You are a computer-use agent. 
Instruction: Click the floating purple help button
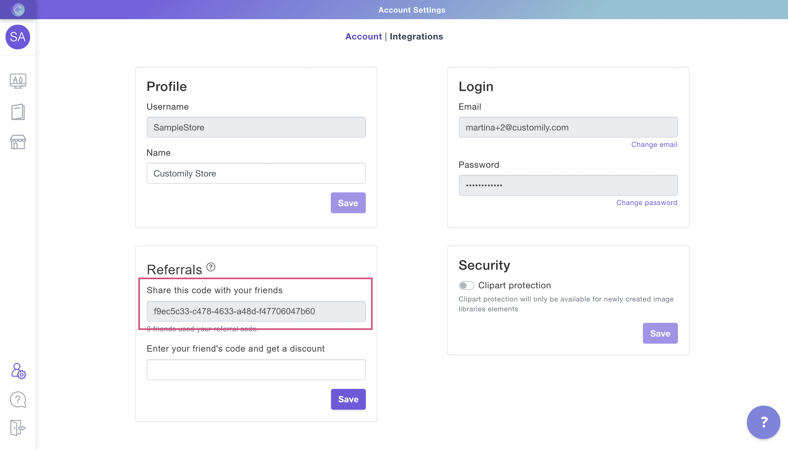(763, 422)
